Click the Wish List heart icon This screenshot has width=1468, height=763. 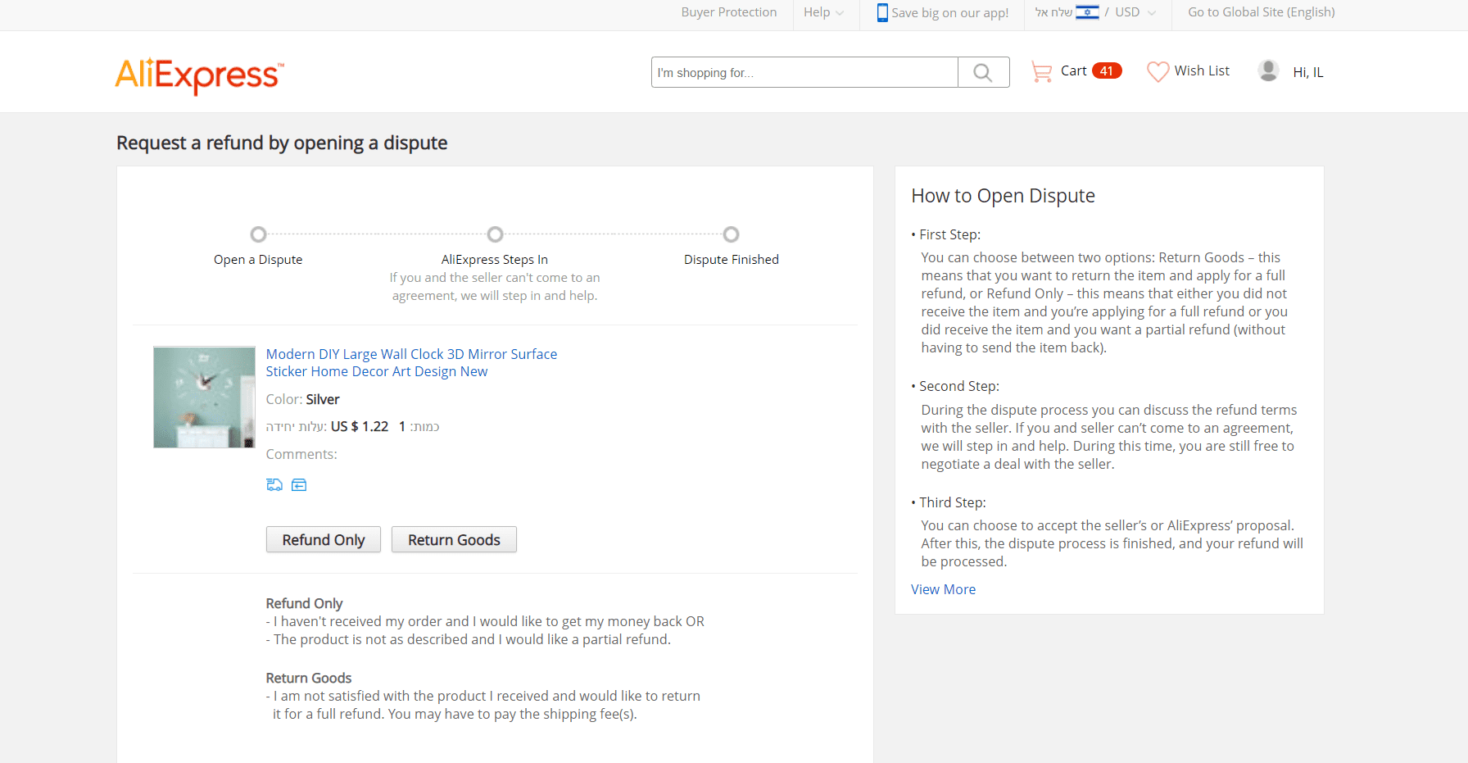(x=1158, y=71)
